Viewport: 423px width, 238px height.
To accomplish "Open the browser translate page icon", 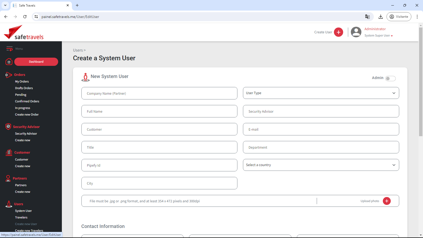I will click(367, 17).
